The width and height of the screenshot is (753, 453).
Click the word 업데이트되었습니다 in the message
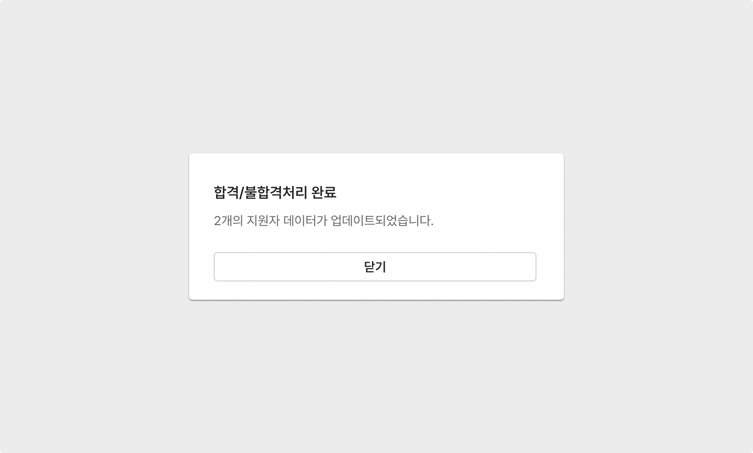click(x=382, y=221)
